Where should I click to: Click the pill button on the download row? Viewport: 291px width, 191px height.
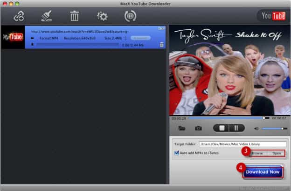(140, 38)
